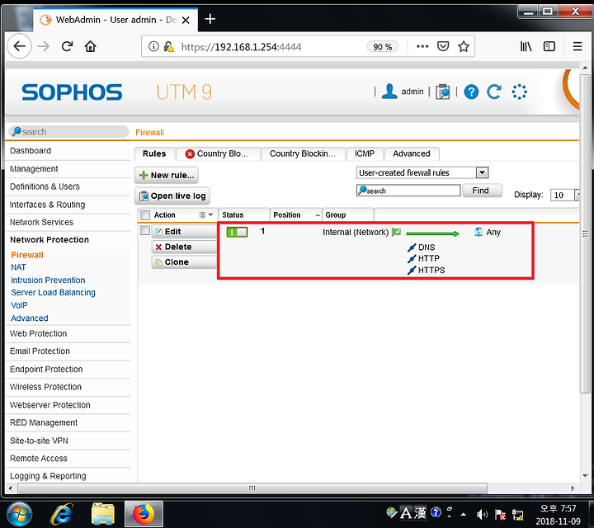Image resolution: width=594 pixels, height=528 pixels.
Task: Open the Sophos live log clipboard icon
Action: [442, 92]
